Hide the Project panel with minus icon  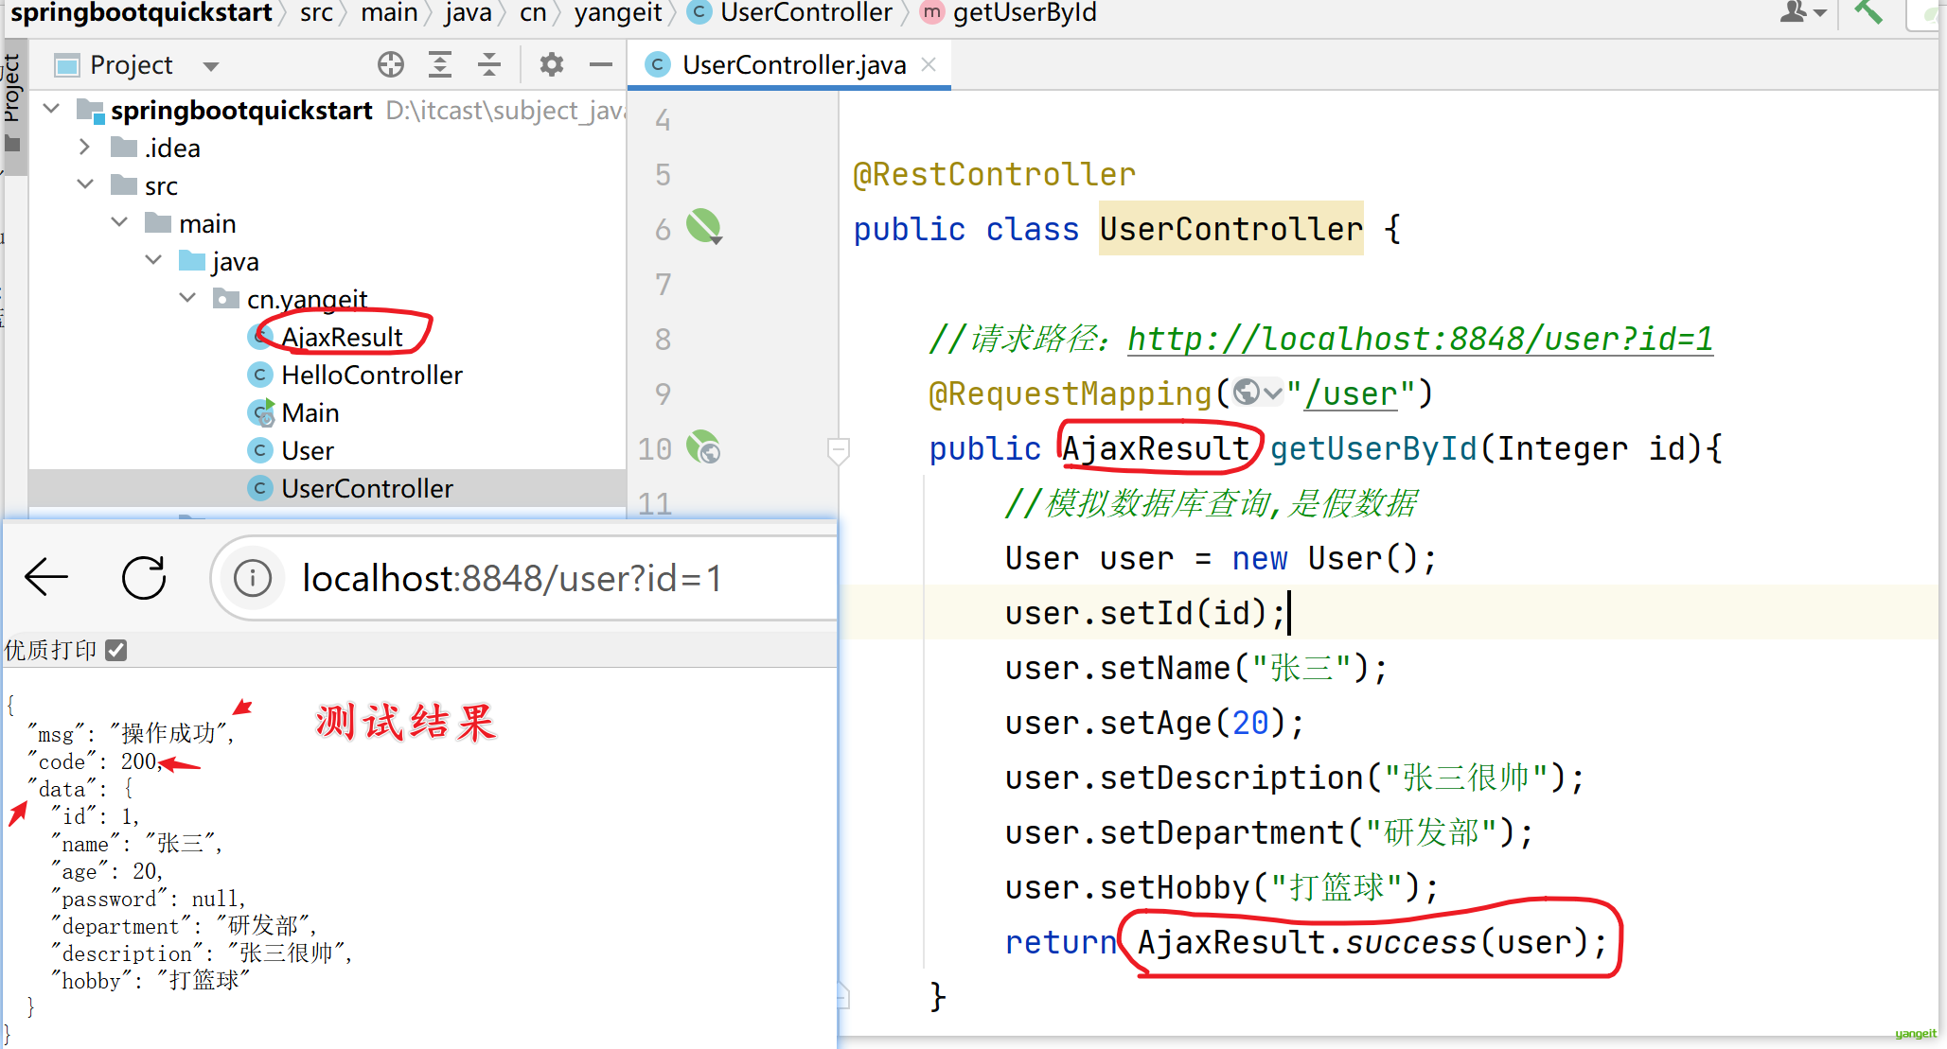(x=600, y=65)
